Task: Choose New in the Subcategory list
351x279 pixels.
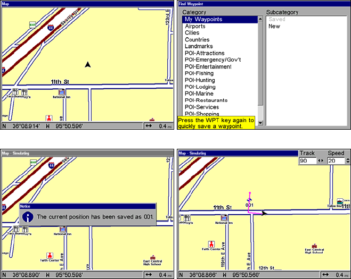Action: point(274,26)
